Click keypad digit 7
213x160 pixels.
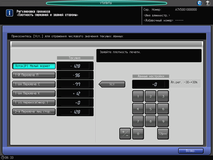[x=138, y=121]
